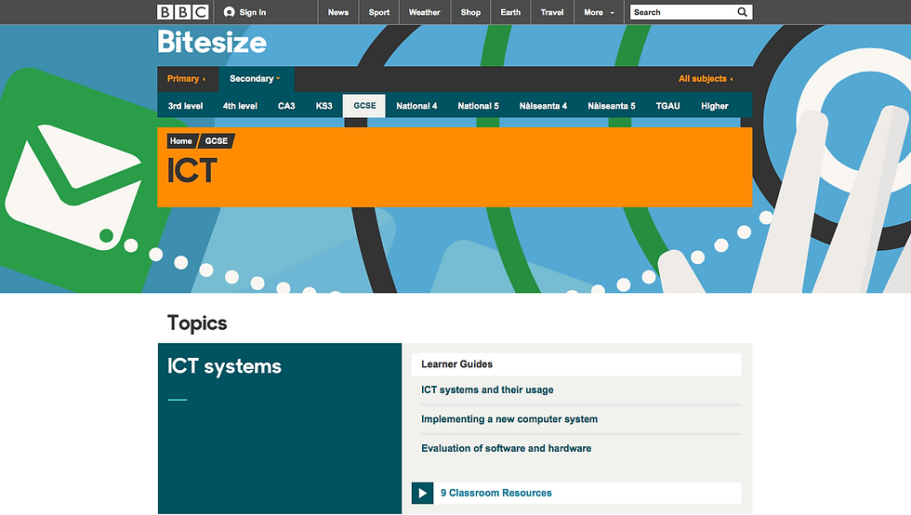Select the TGAU tab

[667, 106]
